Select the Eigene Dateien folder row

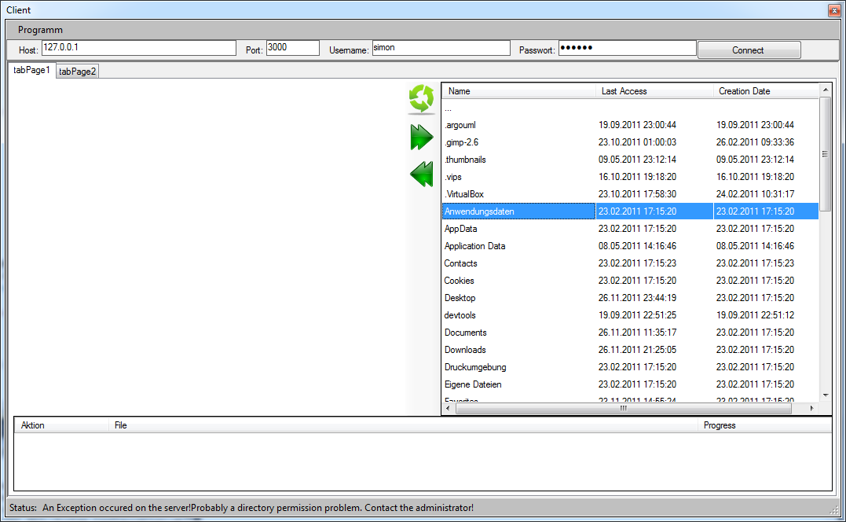point(630,384)
